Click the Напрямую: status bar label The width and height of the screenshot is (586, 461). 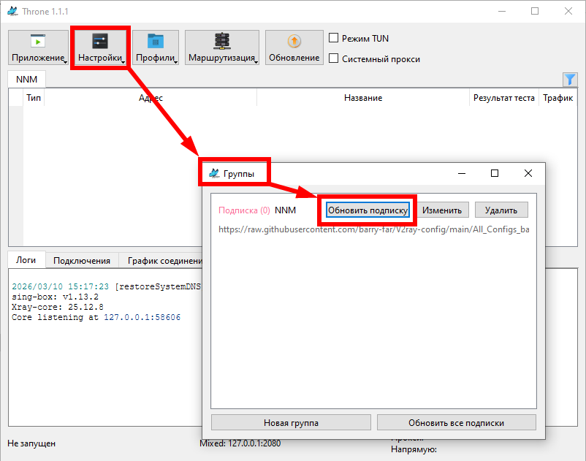tap(414, 449)
